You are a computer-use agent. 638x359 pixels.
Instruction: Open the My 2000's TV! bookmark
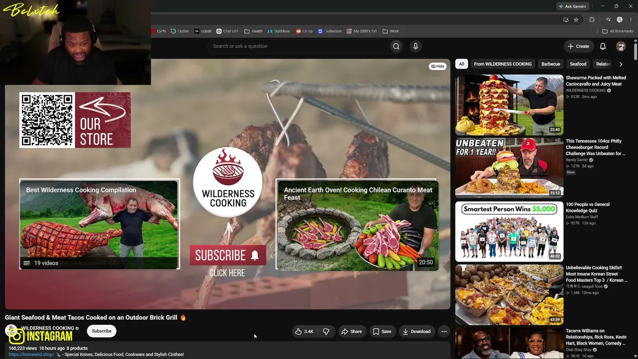[x=362, y=31]
